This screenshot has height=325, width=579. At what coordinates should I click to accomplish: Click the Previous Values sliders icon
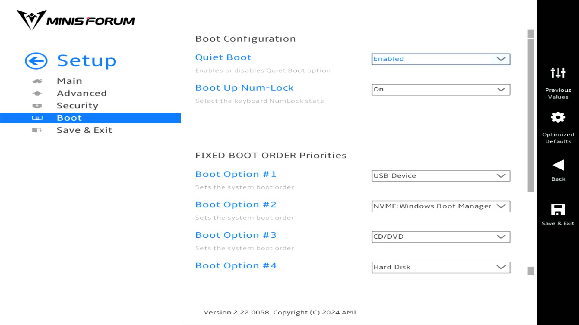(558, 73)
